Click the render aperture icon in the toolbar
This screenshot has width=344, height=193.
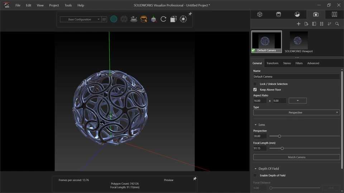(183, 19)
